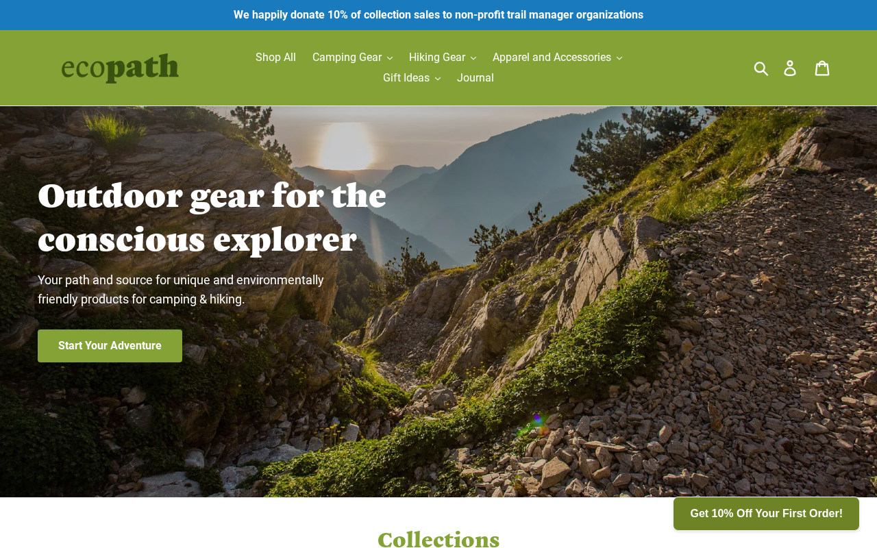Open the Apparel and Accessories dropdown
The width and height of the screenshot is (877, 548).
[557, 58]
